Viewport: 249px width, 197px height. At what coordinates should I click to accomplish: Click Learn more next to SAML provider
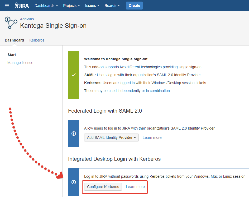click(152, 138)
